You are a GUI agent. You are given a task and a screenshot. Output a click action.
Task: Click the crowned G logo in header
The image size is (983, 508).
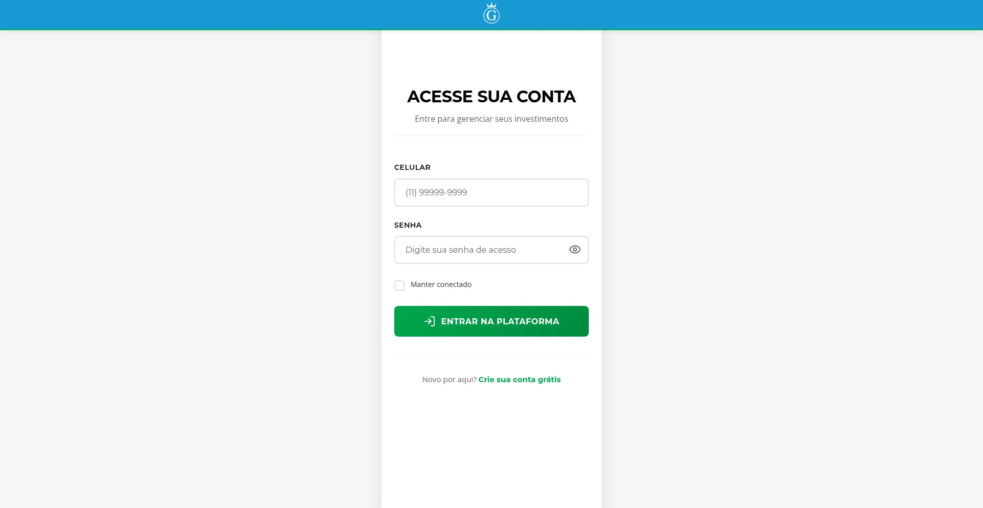tap(491, 13)
